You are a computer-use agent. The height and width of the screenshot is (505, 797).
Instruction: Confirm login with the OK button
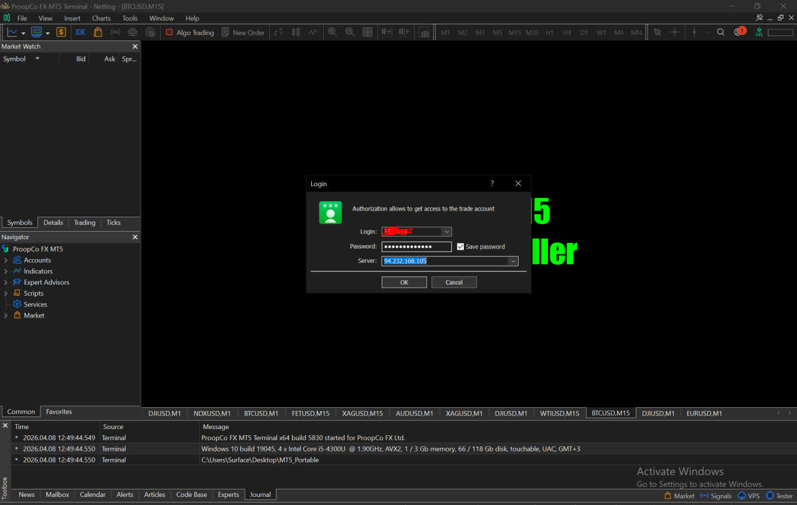click(404, 282)
